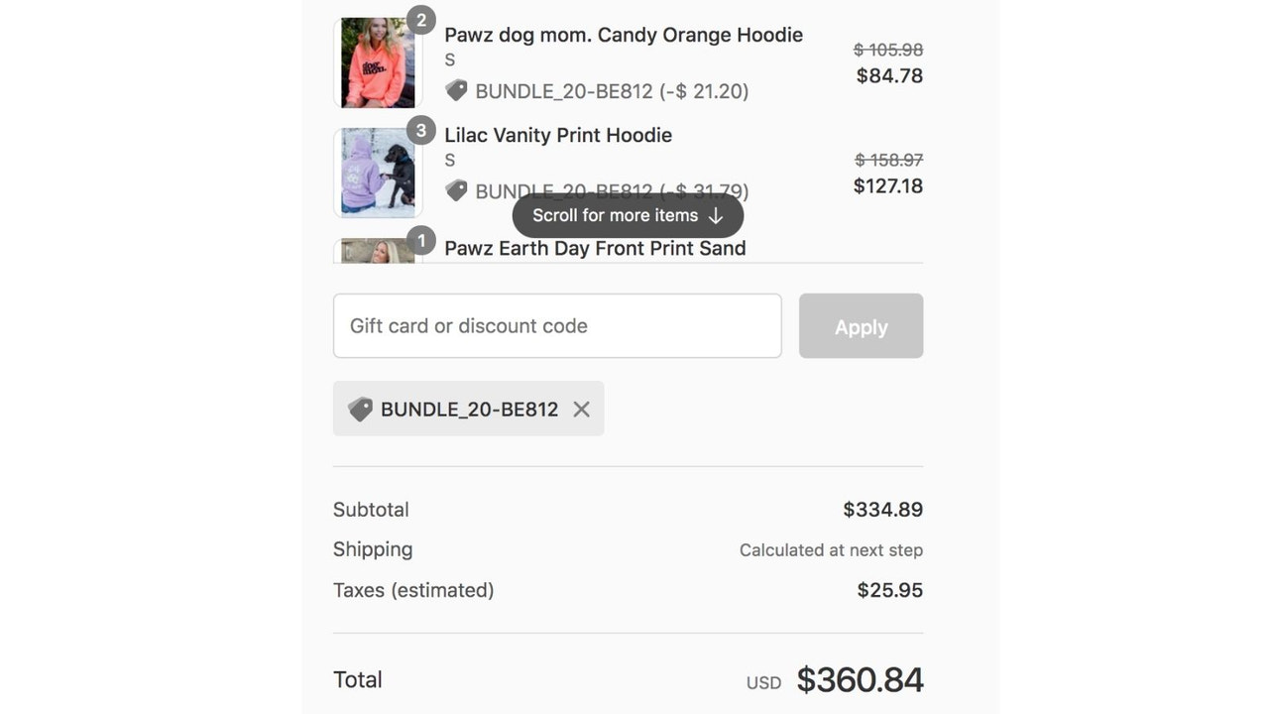Click the Scroll for more items pill
The height and width of the screenshot is (714, 1269).
coord(627,215)
